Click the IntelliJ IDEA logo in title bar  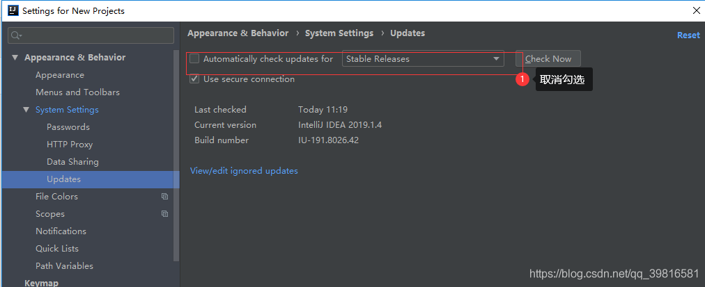click(x=12, y=11)
